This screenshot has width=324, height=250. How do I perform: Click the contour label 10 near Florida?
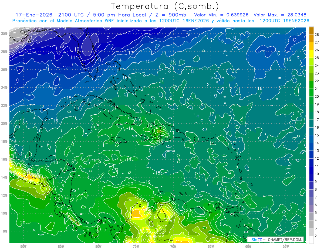click(77, 49)
